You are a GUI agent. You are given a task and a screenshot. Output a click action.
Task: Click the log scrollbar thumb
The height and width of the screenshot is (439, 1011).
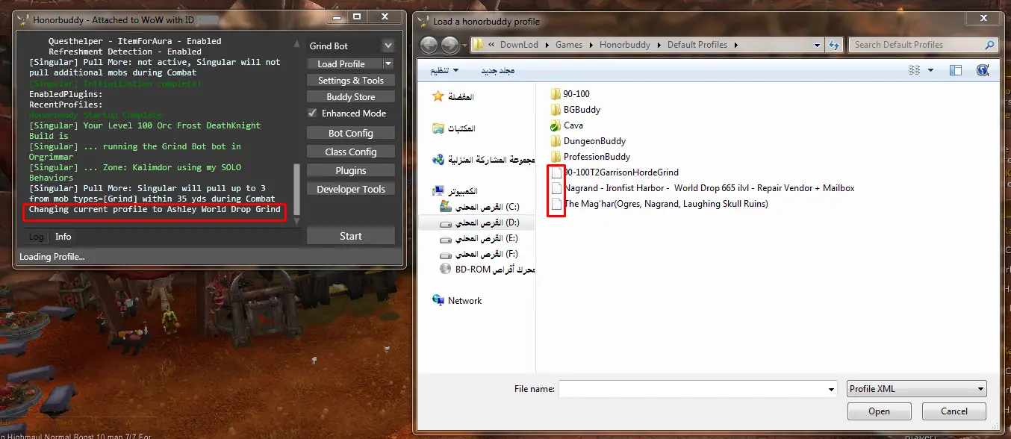pyautogui.click(x=296, y=189)
